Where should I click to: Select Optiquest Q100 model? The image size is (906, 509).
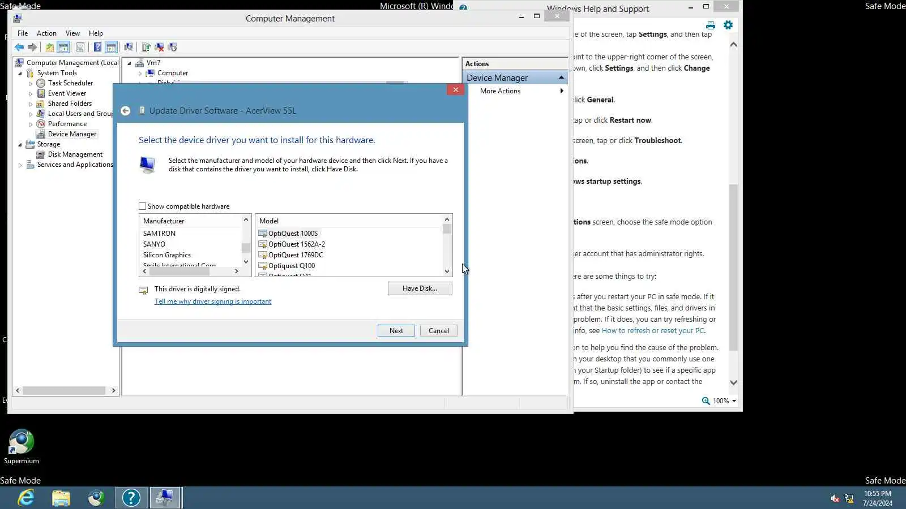[291, 266]
